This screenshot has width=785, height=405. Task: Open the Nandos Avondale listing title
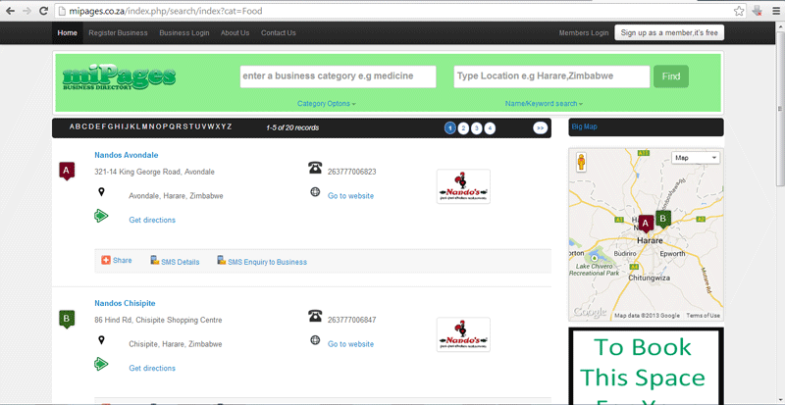tap(127, 155)
